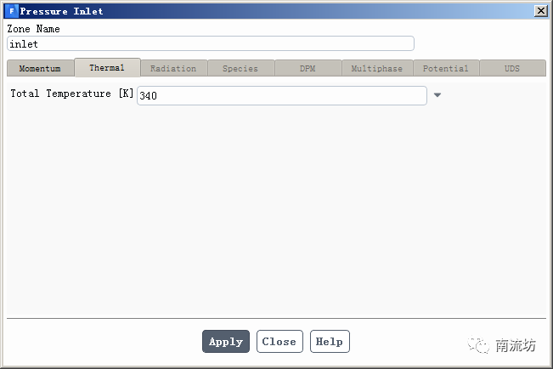Open the Total Temperature dropdown arrow
This screenshot has height=369, width=553.
tap(437, 95)
